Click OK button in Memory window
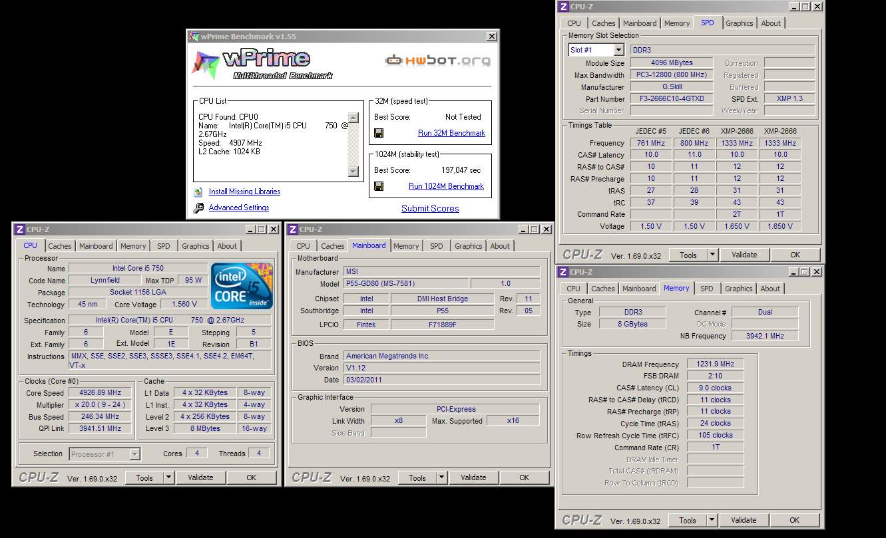 point(794,520)
